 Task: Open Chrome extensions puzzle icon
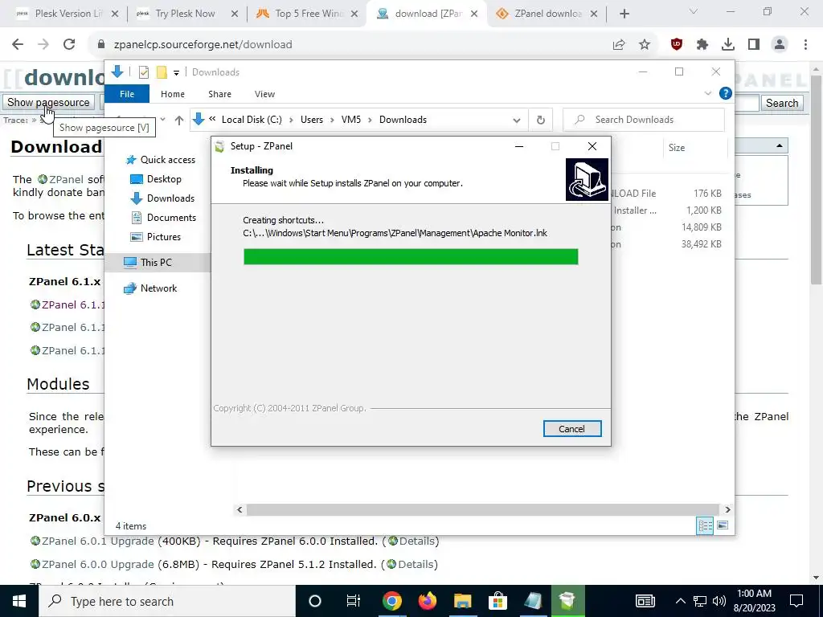tap(702, 45)
